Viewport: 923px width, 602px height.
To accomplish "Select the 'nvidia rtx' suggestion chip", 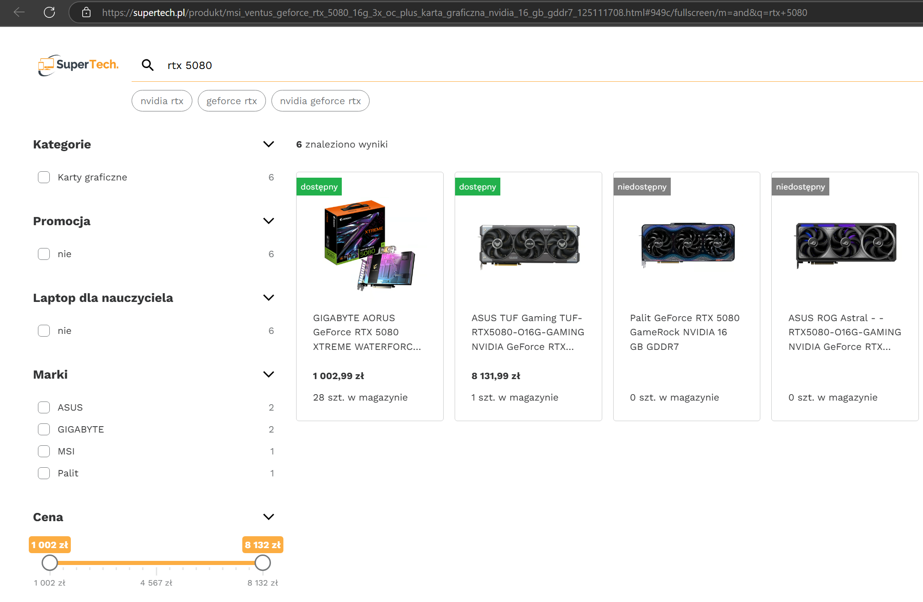I will coord(162,101).
